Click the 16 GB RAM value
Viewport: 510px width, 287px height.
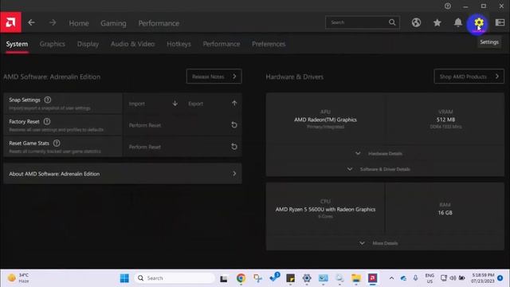tap(445, 213)
